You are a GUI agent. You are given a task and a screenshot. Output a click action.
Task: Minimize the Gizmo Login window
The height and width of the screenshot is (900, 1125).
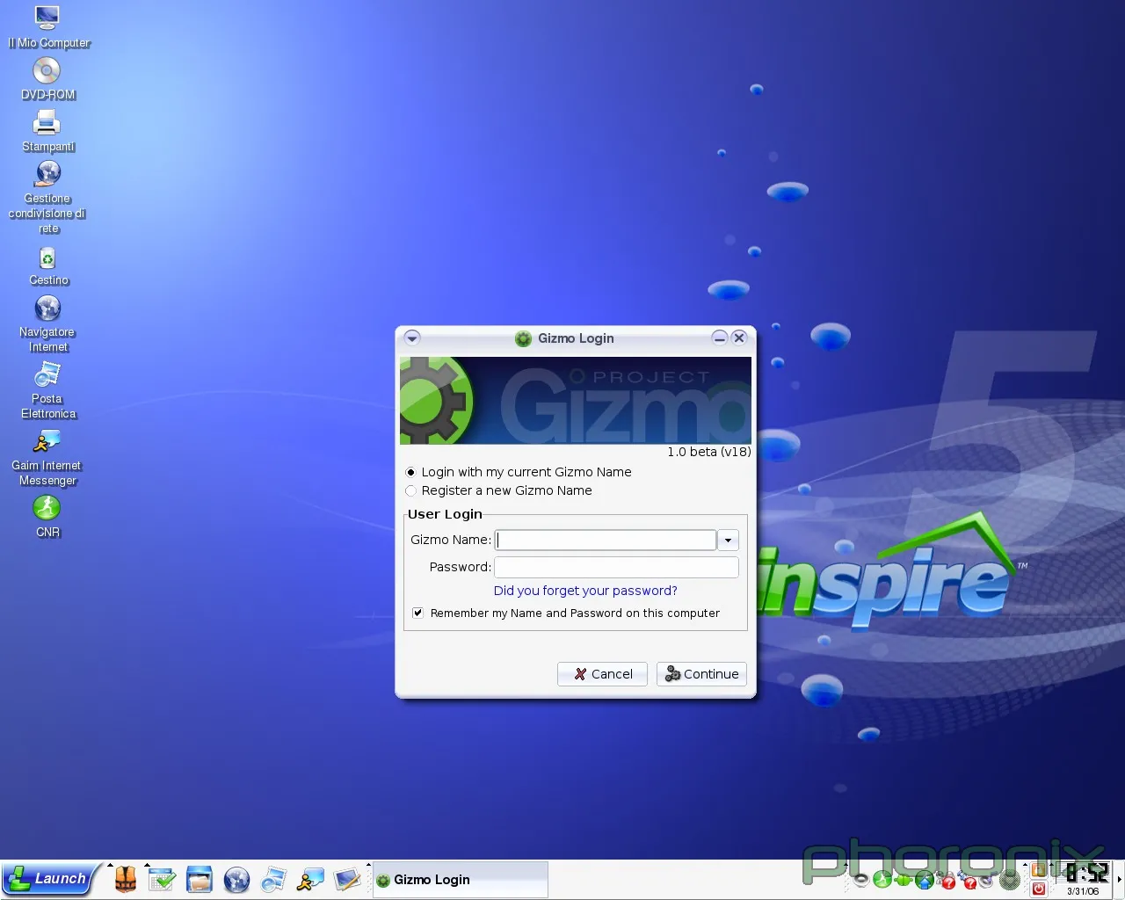720,338
